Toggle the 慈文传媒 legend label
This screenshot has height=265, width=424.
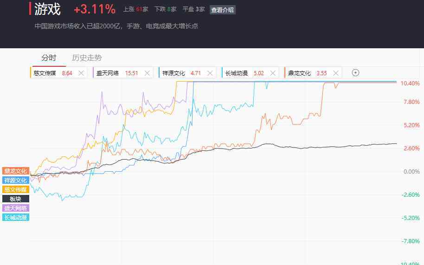click(16, 189)
